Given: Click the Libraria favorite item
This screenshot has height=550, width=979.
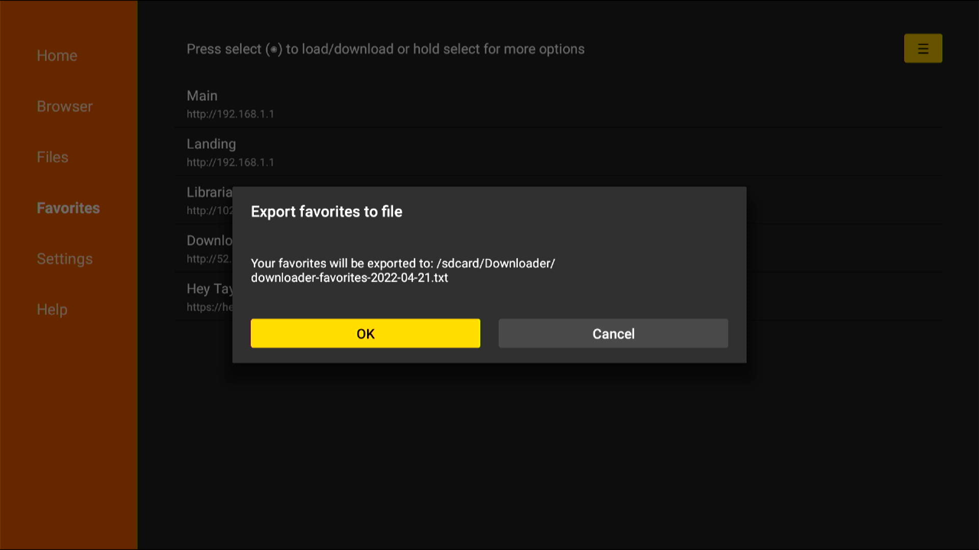Looking at the screenshot, I should click(x=209, y=192).
